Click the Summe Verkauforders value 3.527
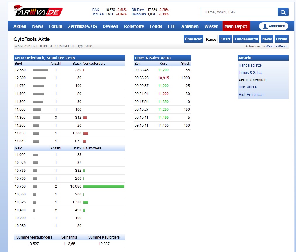The image size is (296, 252). pyautogui.click(x=34, y=244)
